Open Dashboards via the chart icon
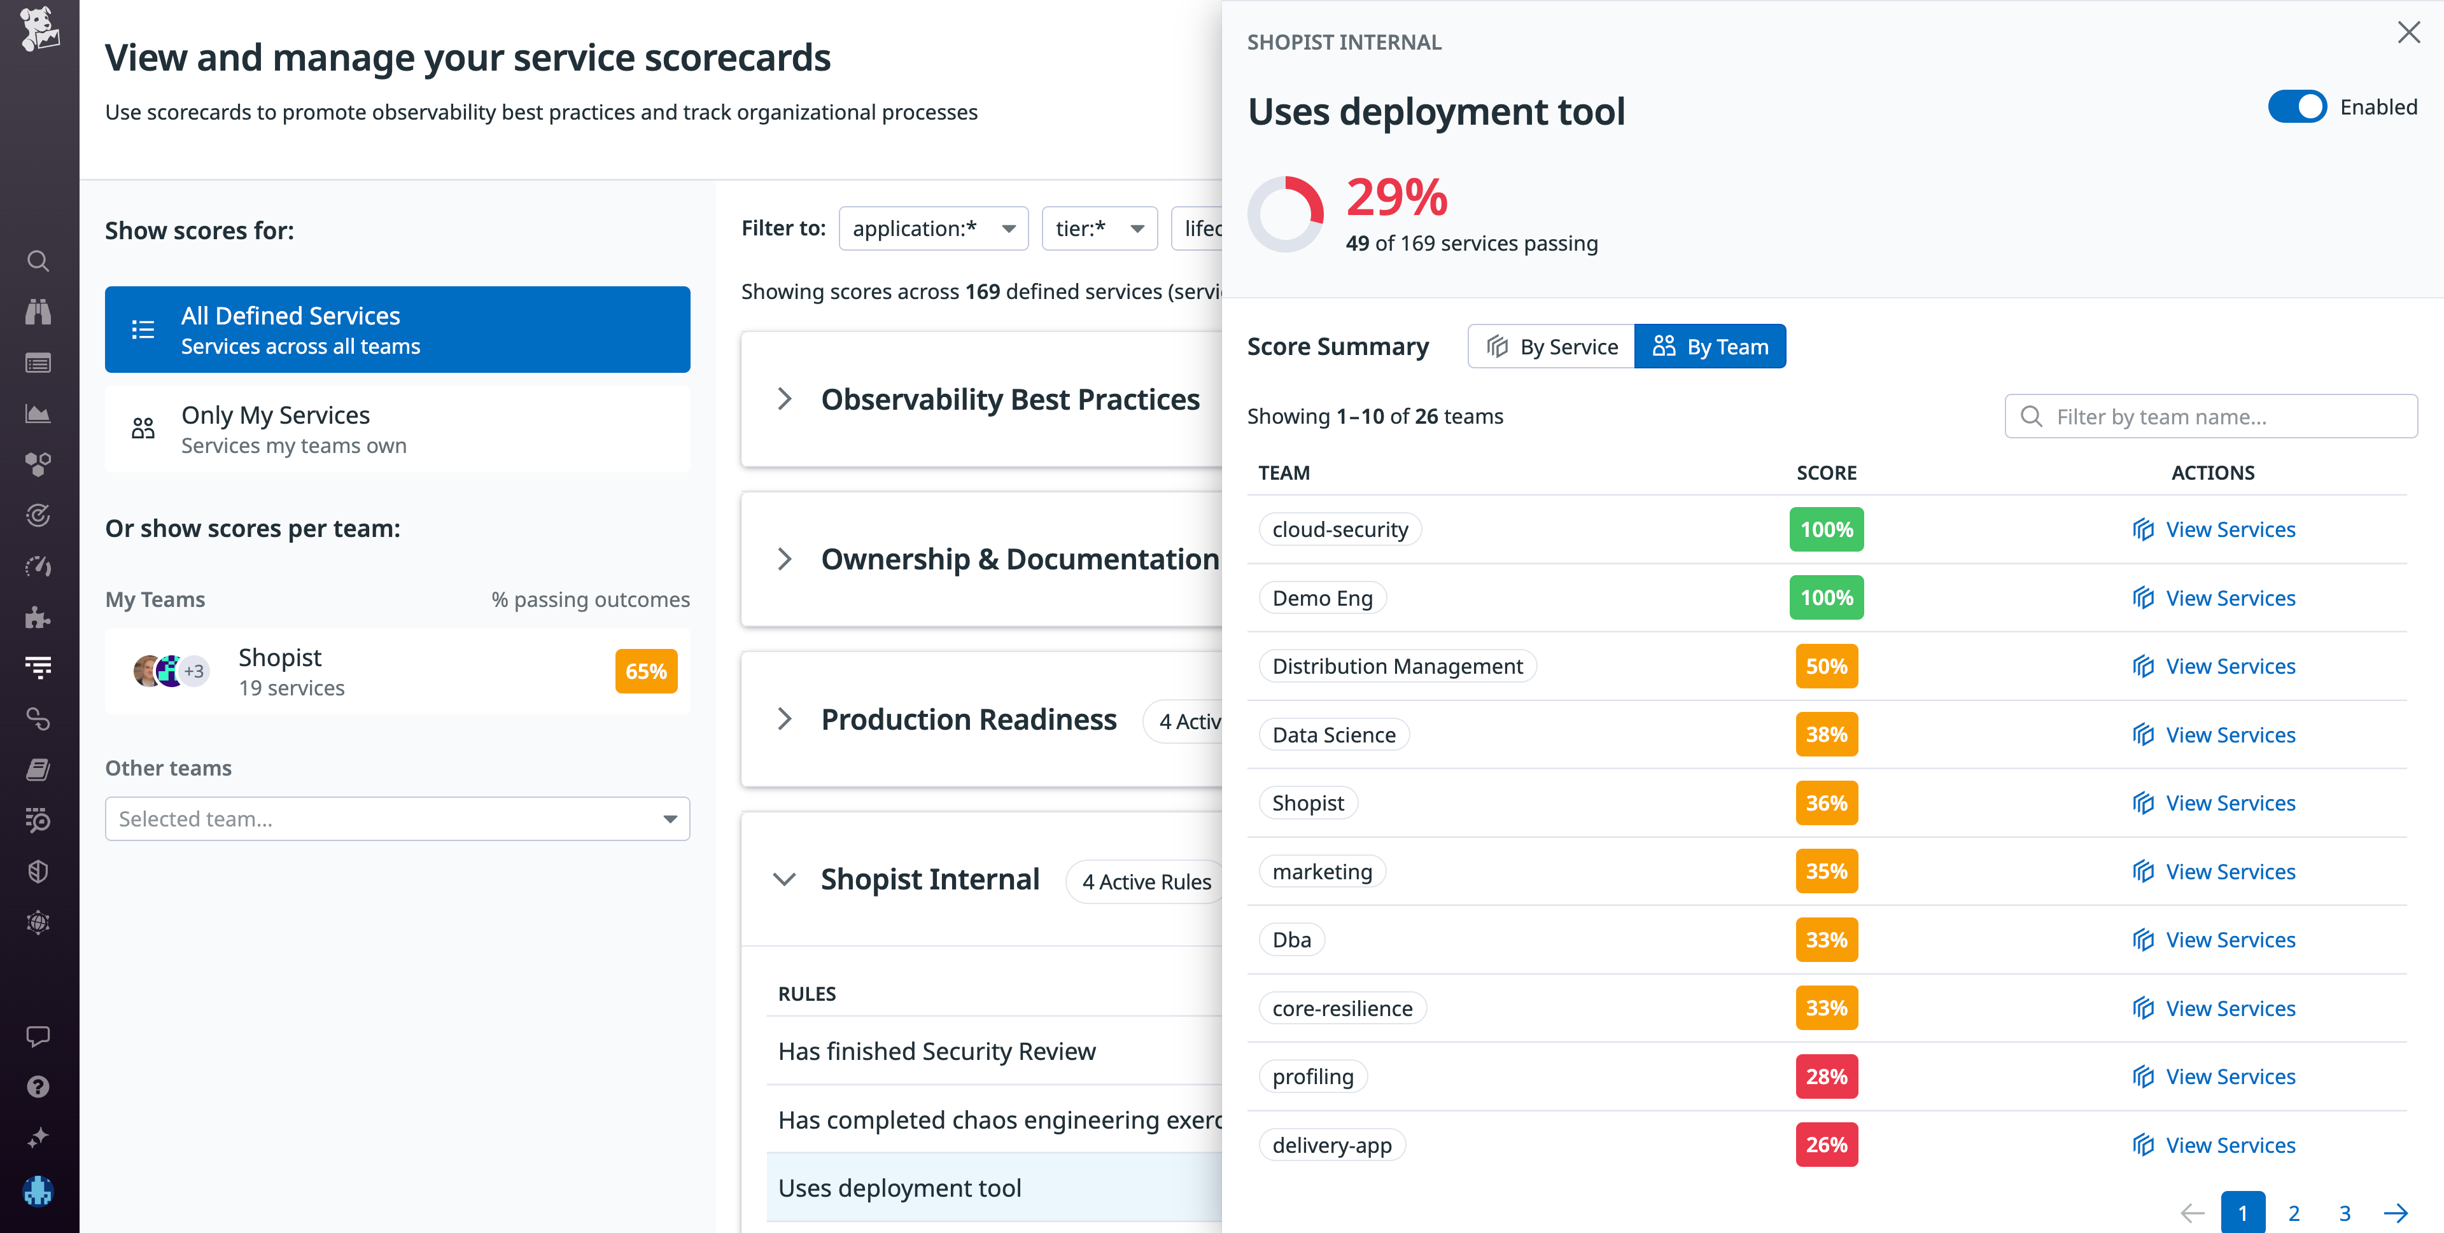The image size is (2444, 1233). [x=38, y=412]
